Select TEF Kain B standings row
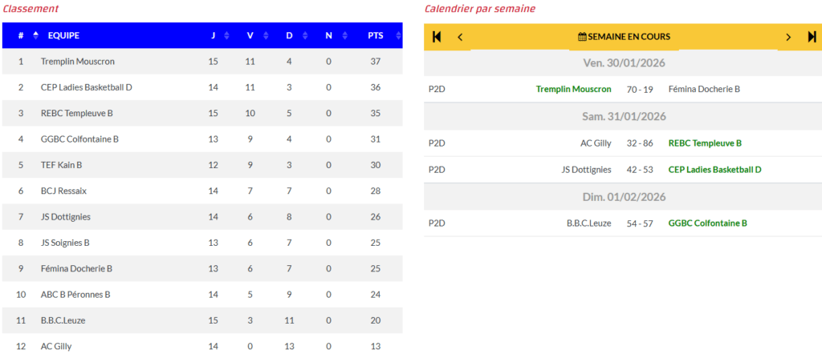Screen dimensions: 822x358 pos(62,165)
